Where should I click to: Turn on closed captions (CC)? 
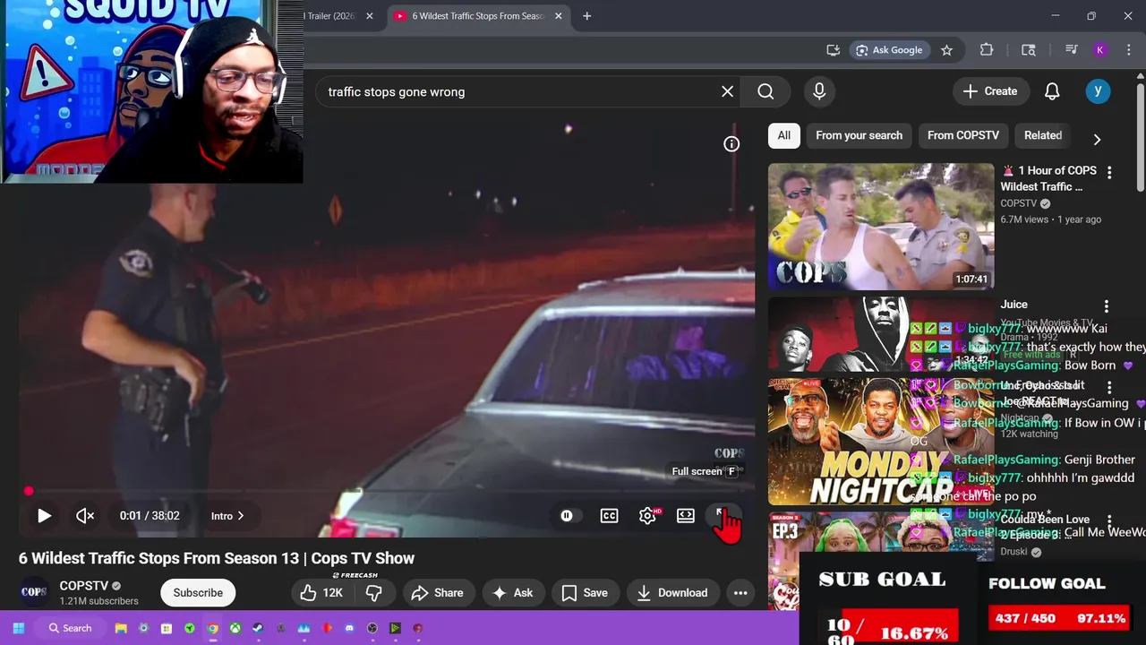point(609,516)
